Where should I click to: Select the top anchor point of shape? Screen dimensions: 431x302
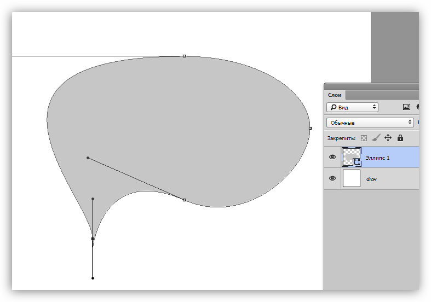coord(184,56)
